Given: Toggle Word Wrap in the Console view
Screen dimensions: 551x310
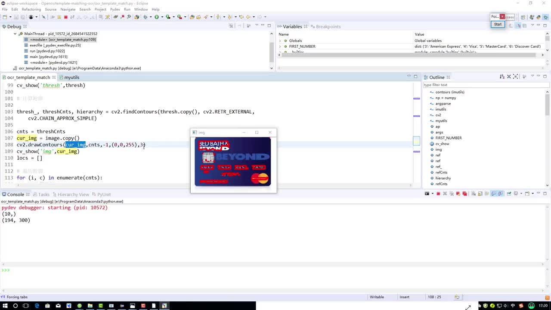Looking at the screenshot, I should pos(487,194).
